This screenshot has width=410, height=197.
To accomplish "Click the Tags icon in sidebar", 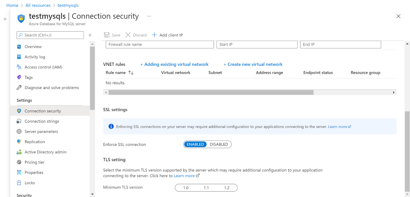I will [19, 77].
